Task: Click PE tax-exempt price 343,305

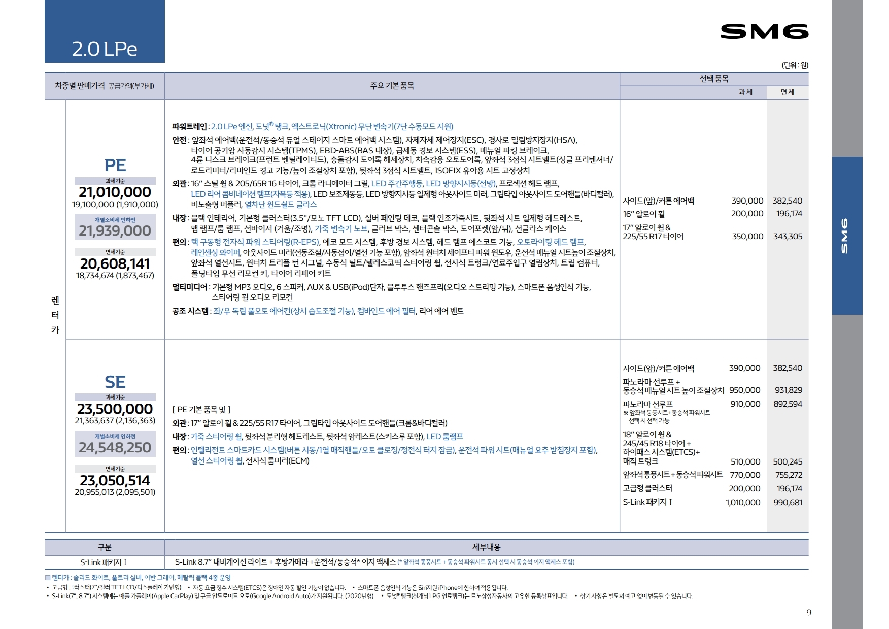Action: coord(788,236)
